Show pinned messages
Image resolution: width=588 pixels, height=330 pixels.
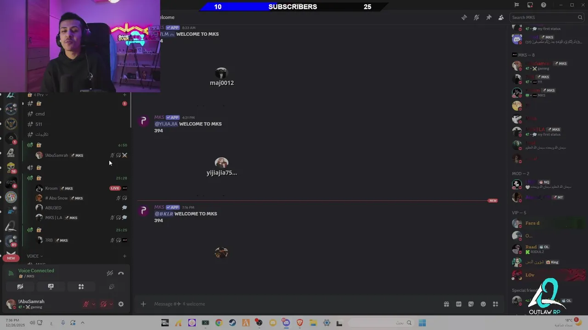tap(489, 17)
